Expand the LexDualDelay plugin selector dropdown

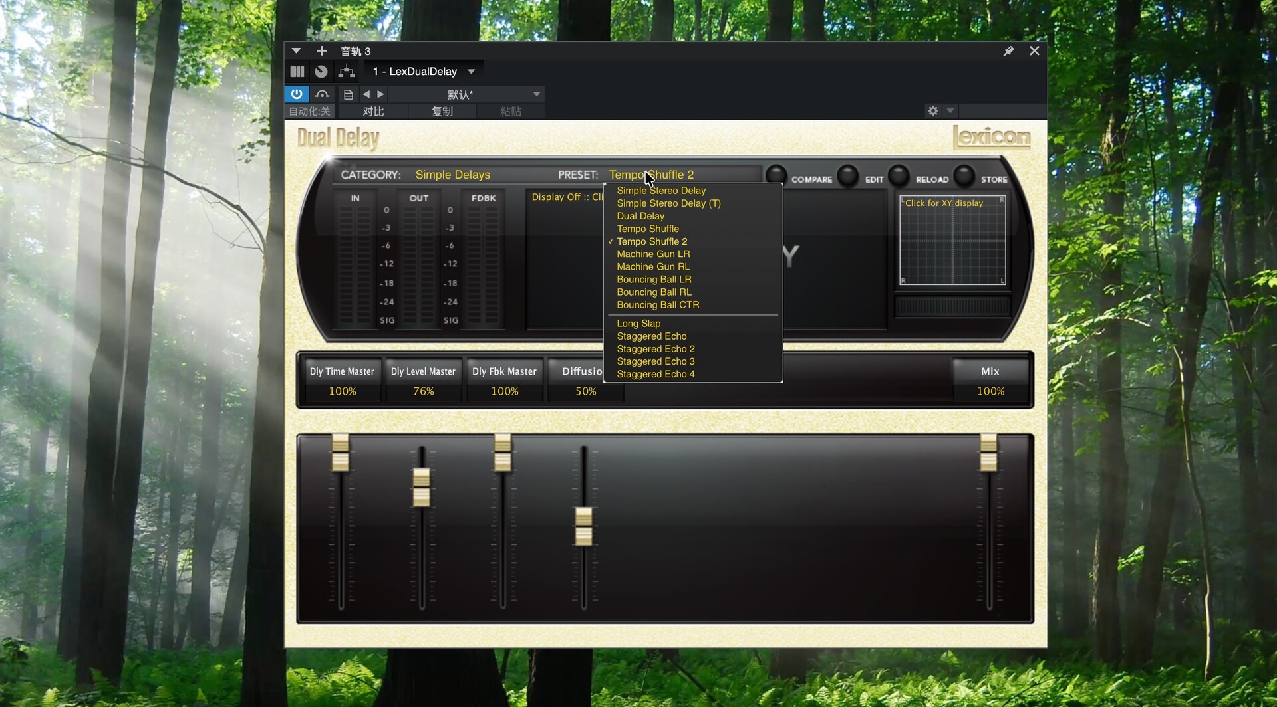click(x=471, y=72)
